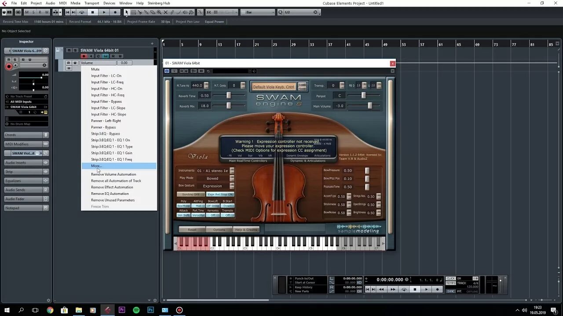Viewport: 563px width, 316px height.
Task: Click Rewind in bottom transport panel
Action: click(x=381, y=289)
